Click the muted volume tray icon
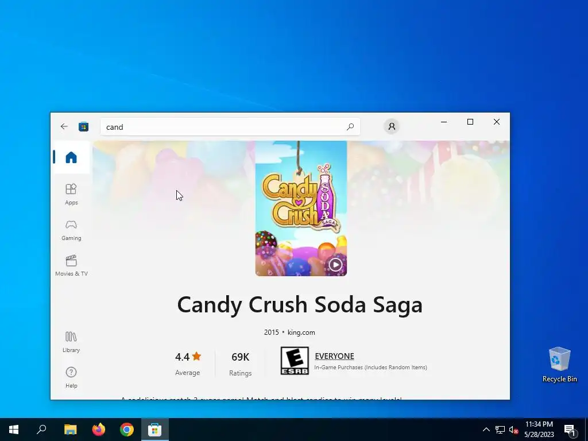 [x=513, y=430]
